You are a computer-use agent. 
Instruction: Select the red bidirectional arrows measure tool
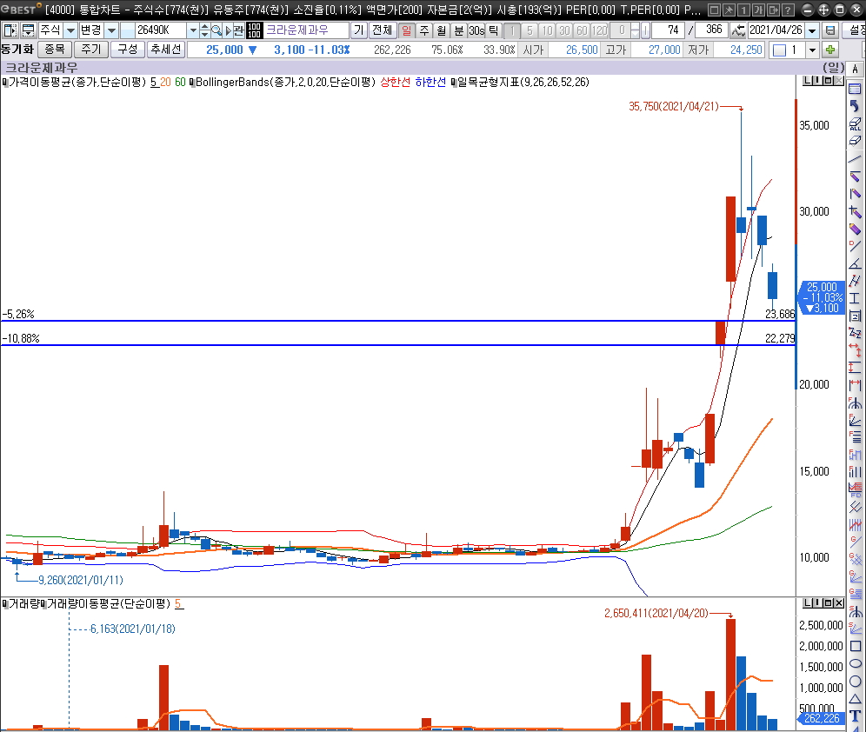click(855, 350)
